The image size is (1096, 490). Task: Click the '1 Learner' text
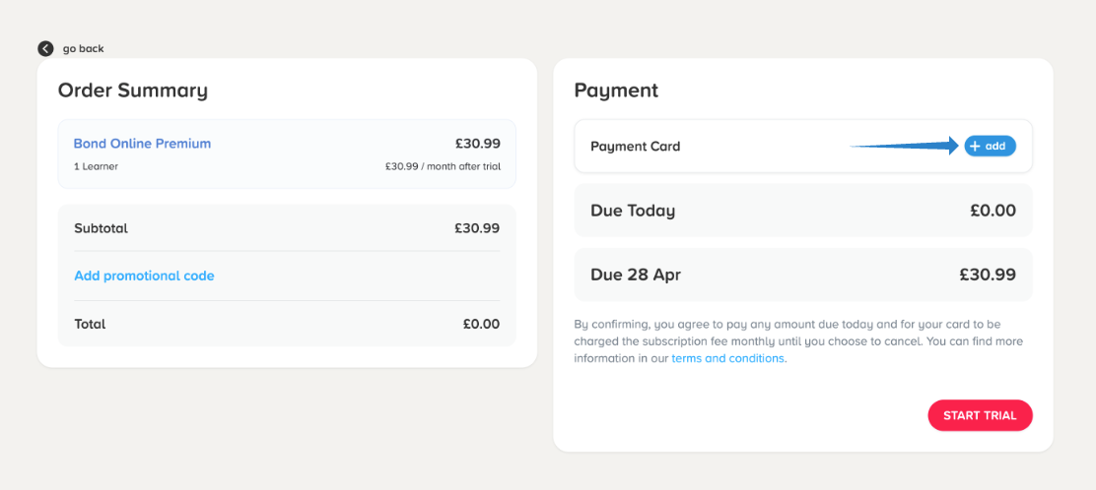96,166
